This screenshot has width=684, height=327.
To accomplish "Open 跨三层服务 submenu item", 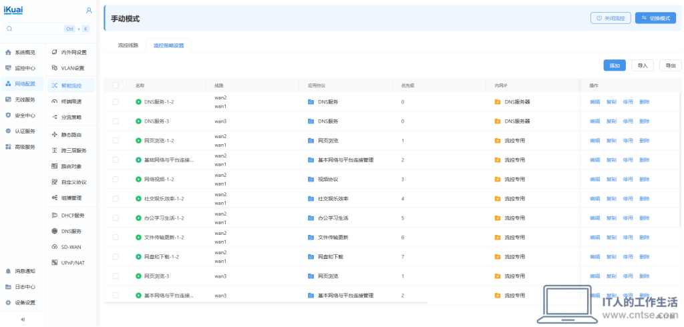I will pyautogui.click(x=71, y=150).
